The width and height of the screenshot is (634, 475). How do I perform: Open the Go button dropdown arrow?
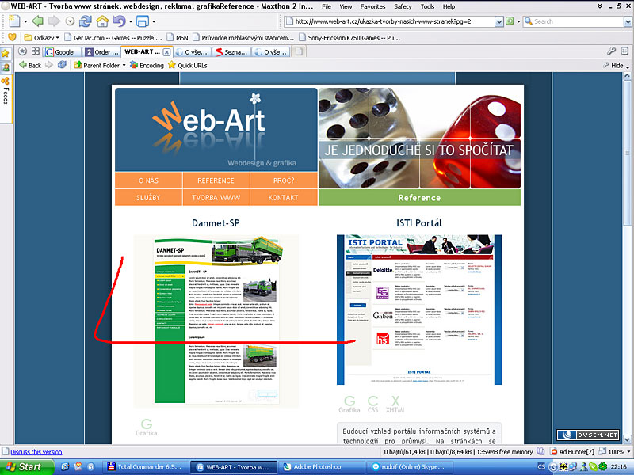[x=518, y=21]
